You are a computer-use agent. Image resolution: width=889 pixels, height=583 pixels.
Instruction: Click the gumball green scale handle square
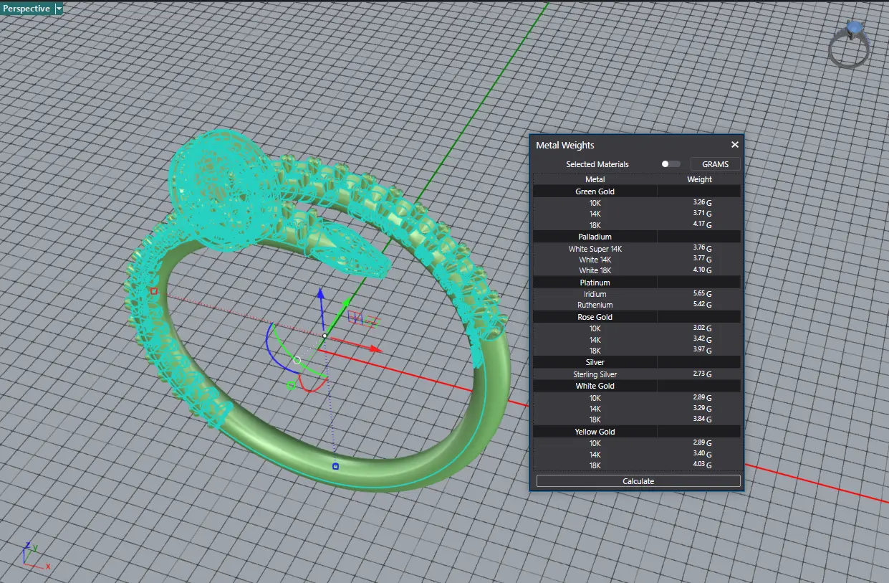[x=291, y=386]
